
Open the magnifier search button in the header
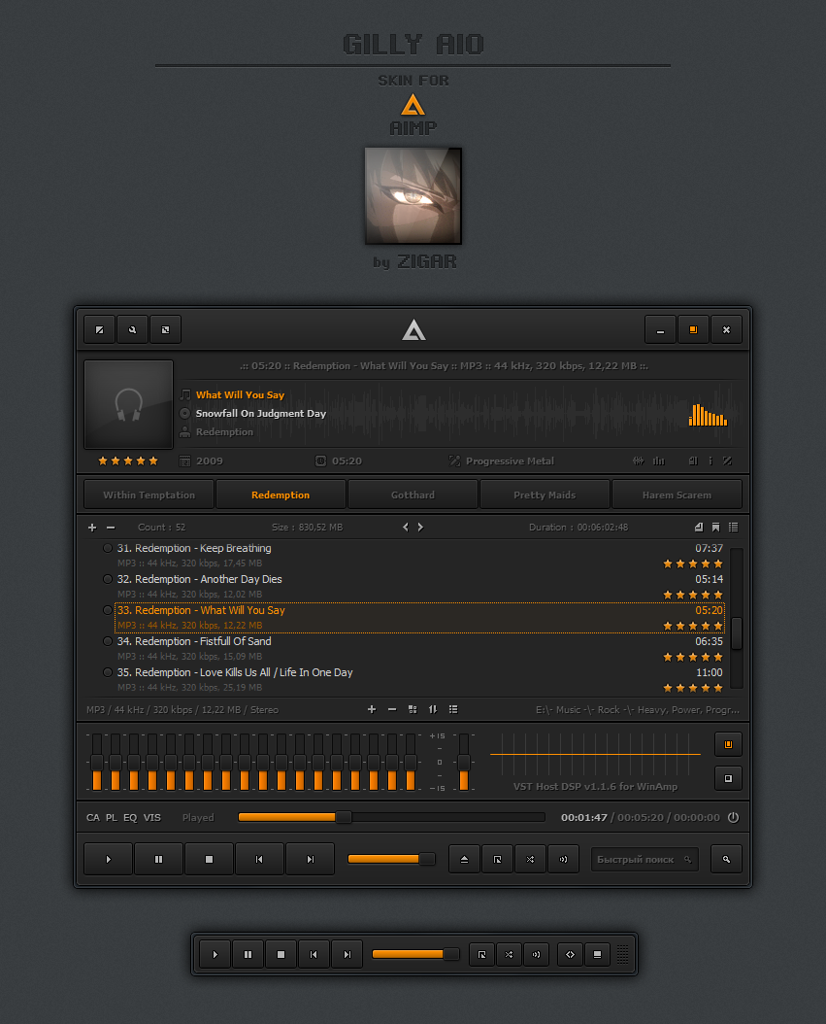point(132,329)
